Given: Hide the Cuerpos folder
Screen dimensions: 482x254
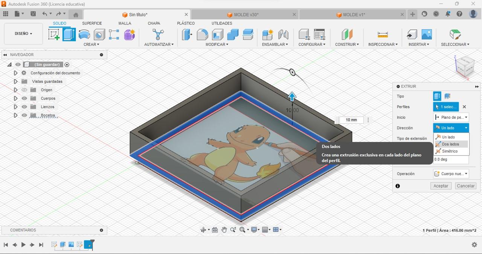Looking at the screenshot, I should coord(24,98).
